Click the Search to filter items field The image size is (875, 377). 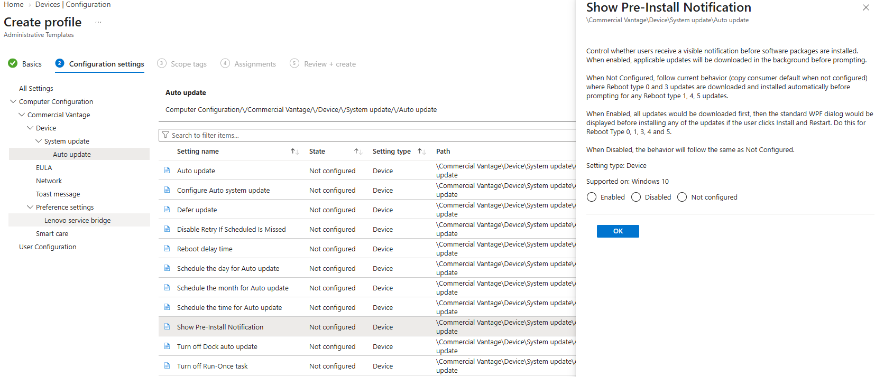pos(367,135)
